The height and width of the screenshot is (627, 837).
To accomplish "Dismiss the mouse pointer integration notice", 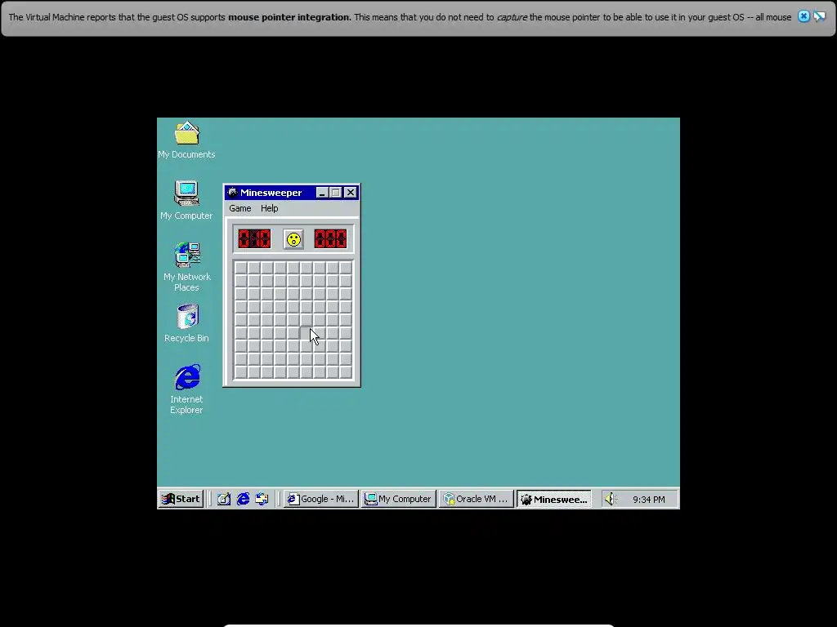I will (x=803, y=16).
